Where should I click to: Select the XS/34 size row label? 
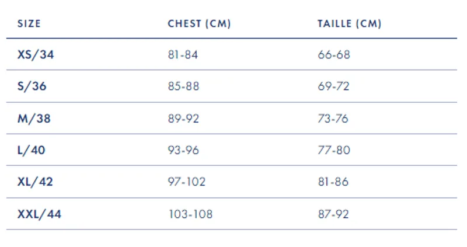tap(36, 55)
